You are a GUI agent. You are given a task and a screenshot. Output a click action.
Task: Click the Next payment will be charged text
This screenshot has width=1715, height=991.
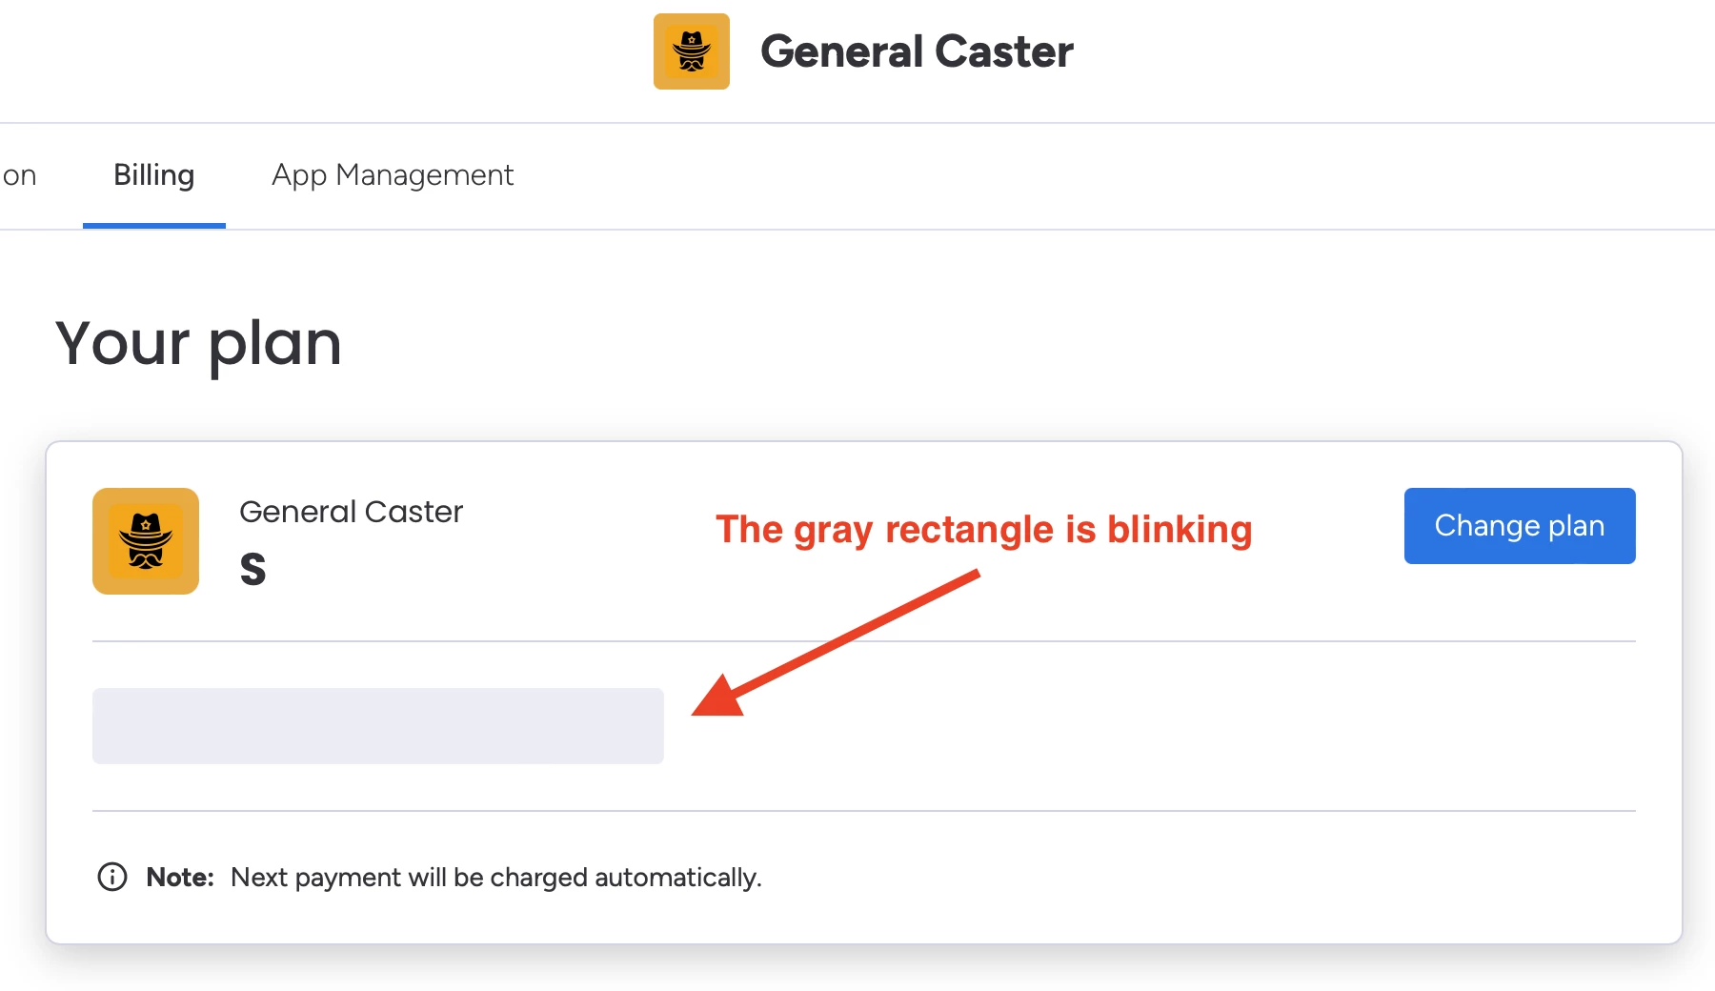click(x=496, y=877)
